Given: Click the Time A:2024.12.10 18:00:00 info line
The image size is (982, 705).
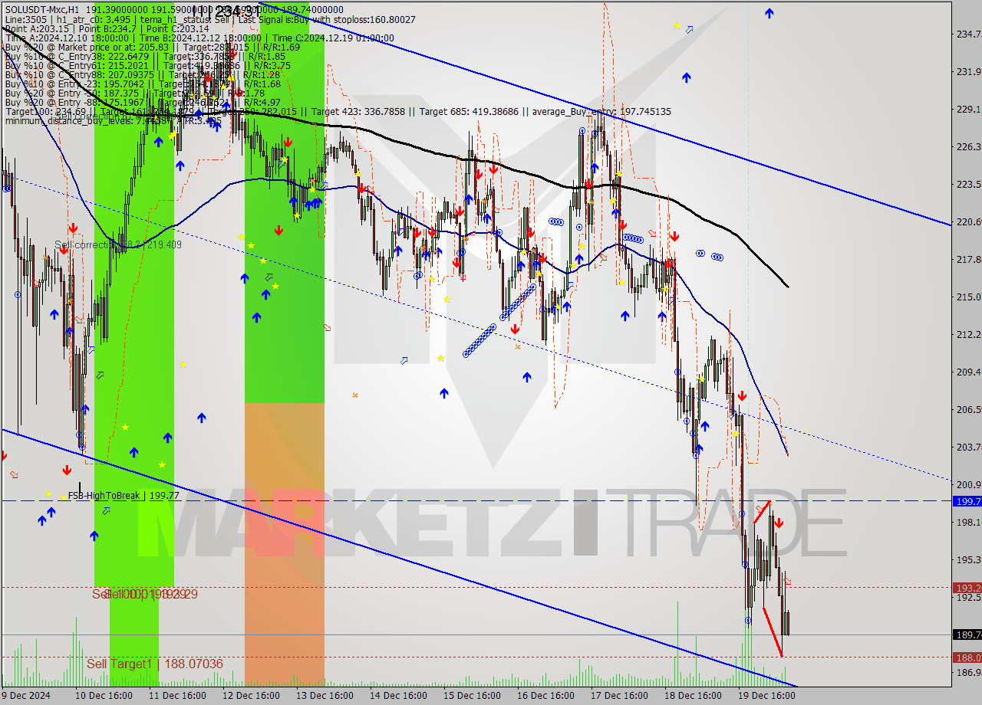Looking at the screenshot, I should tap(199, 38).
